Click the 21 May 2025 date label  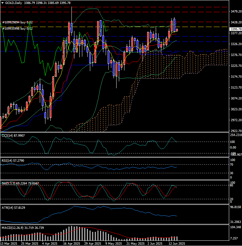pos(136,244)
